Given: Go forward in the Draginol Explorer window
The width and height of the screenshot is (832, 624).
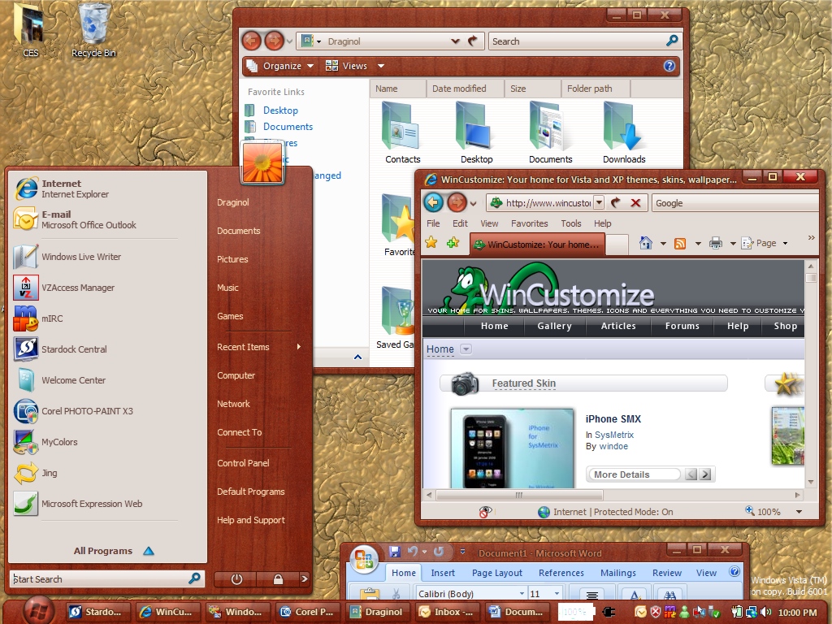Looking at the screenshot, I should 274,41.
